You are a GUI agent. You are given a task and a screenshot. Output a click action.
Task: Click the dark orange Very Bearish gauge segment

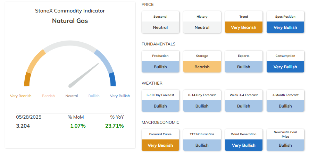pos(27,79)
